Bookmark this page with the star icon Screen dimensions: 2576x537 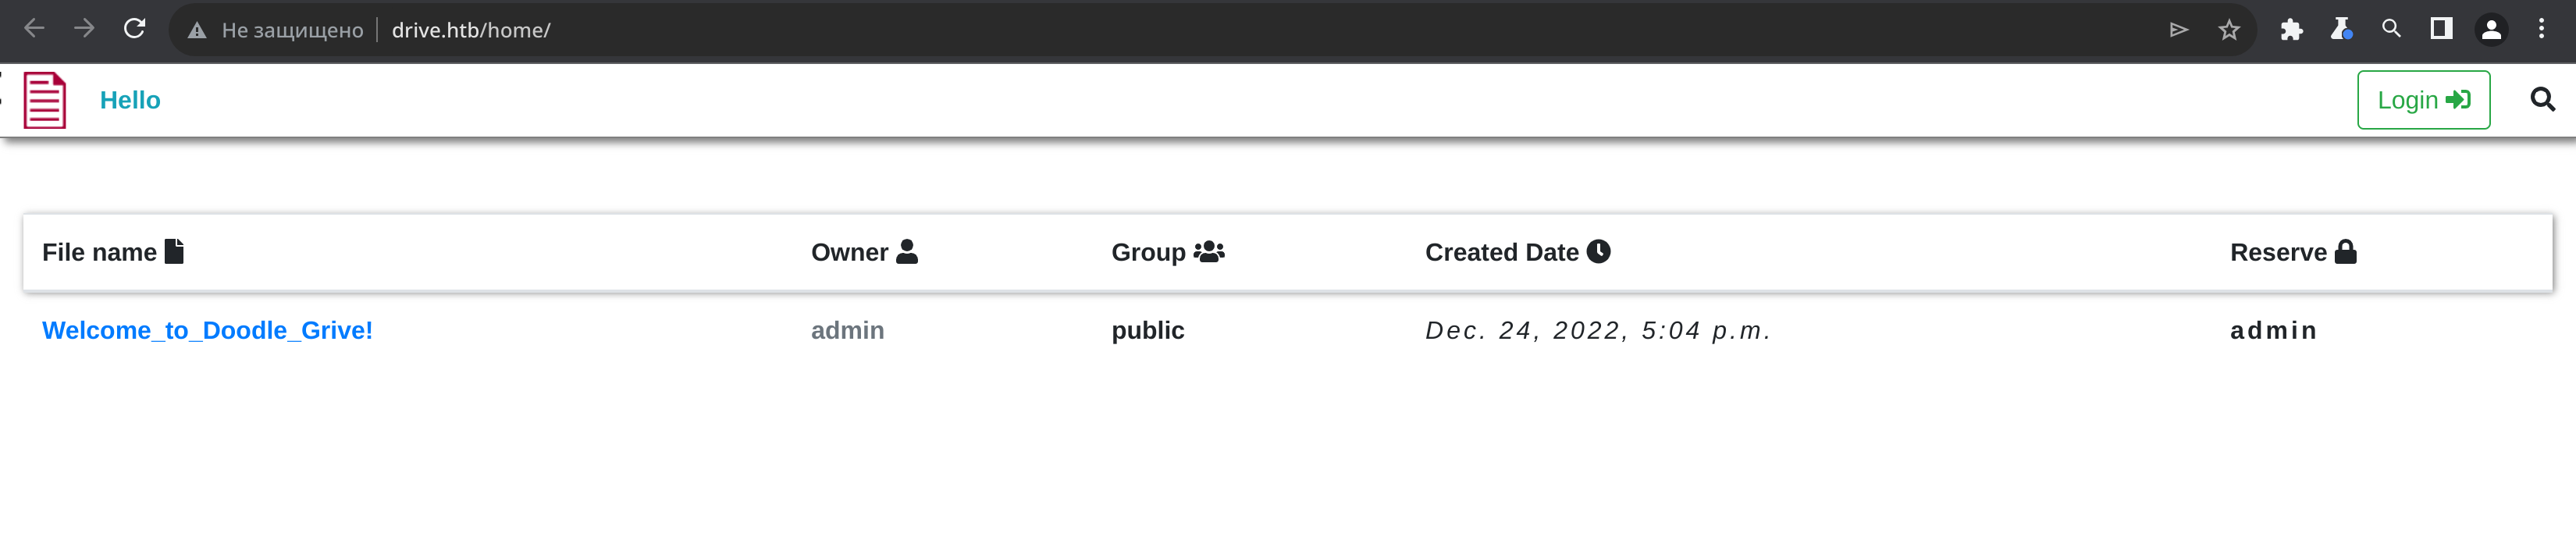tap(2229, 30)
